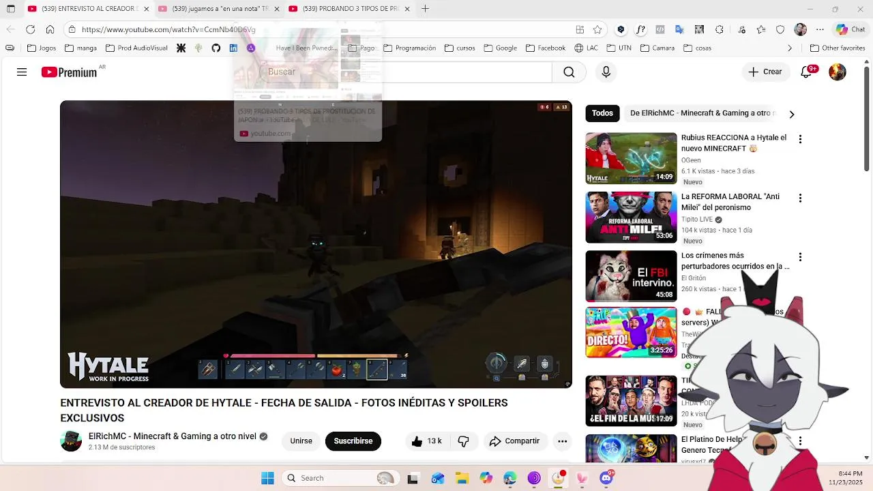Go to YouTube Premium home logo
This screenshot has width=873, height=491.
pyautogui.click(x=69, y=72)
